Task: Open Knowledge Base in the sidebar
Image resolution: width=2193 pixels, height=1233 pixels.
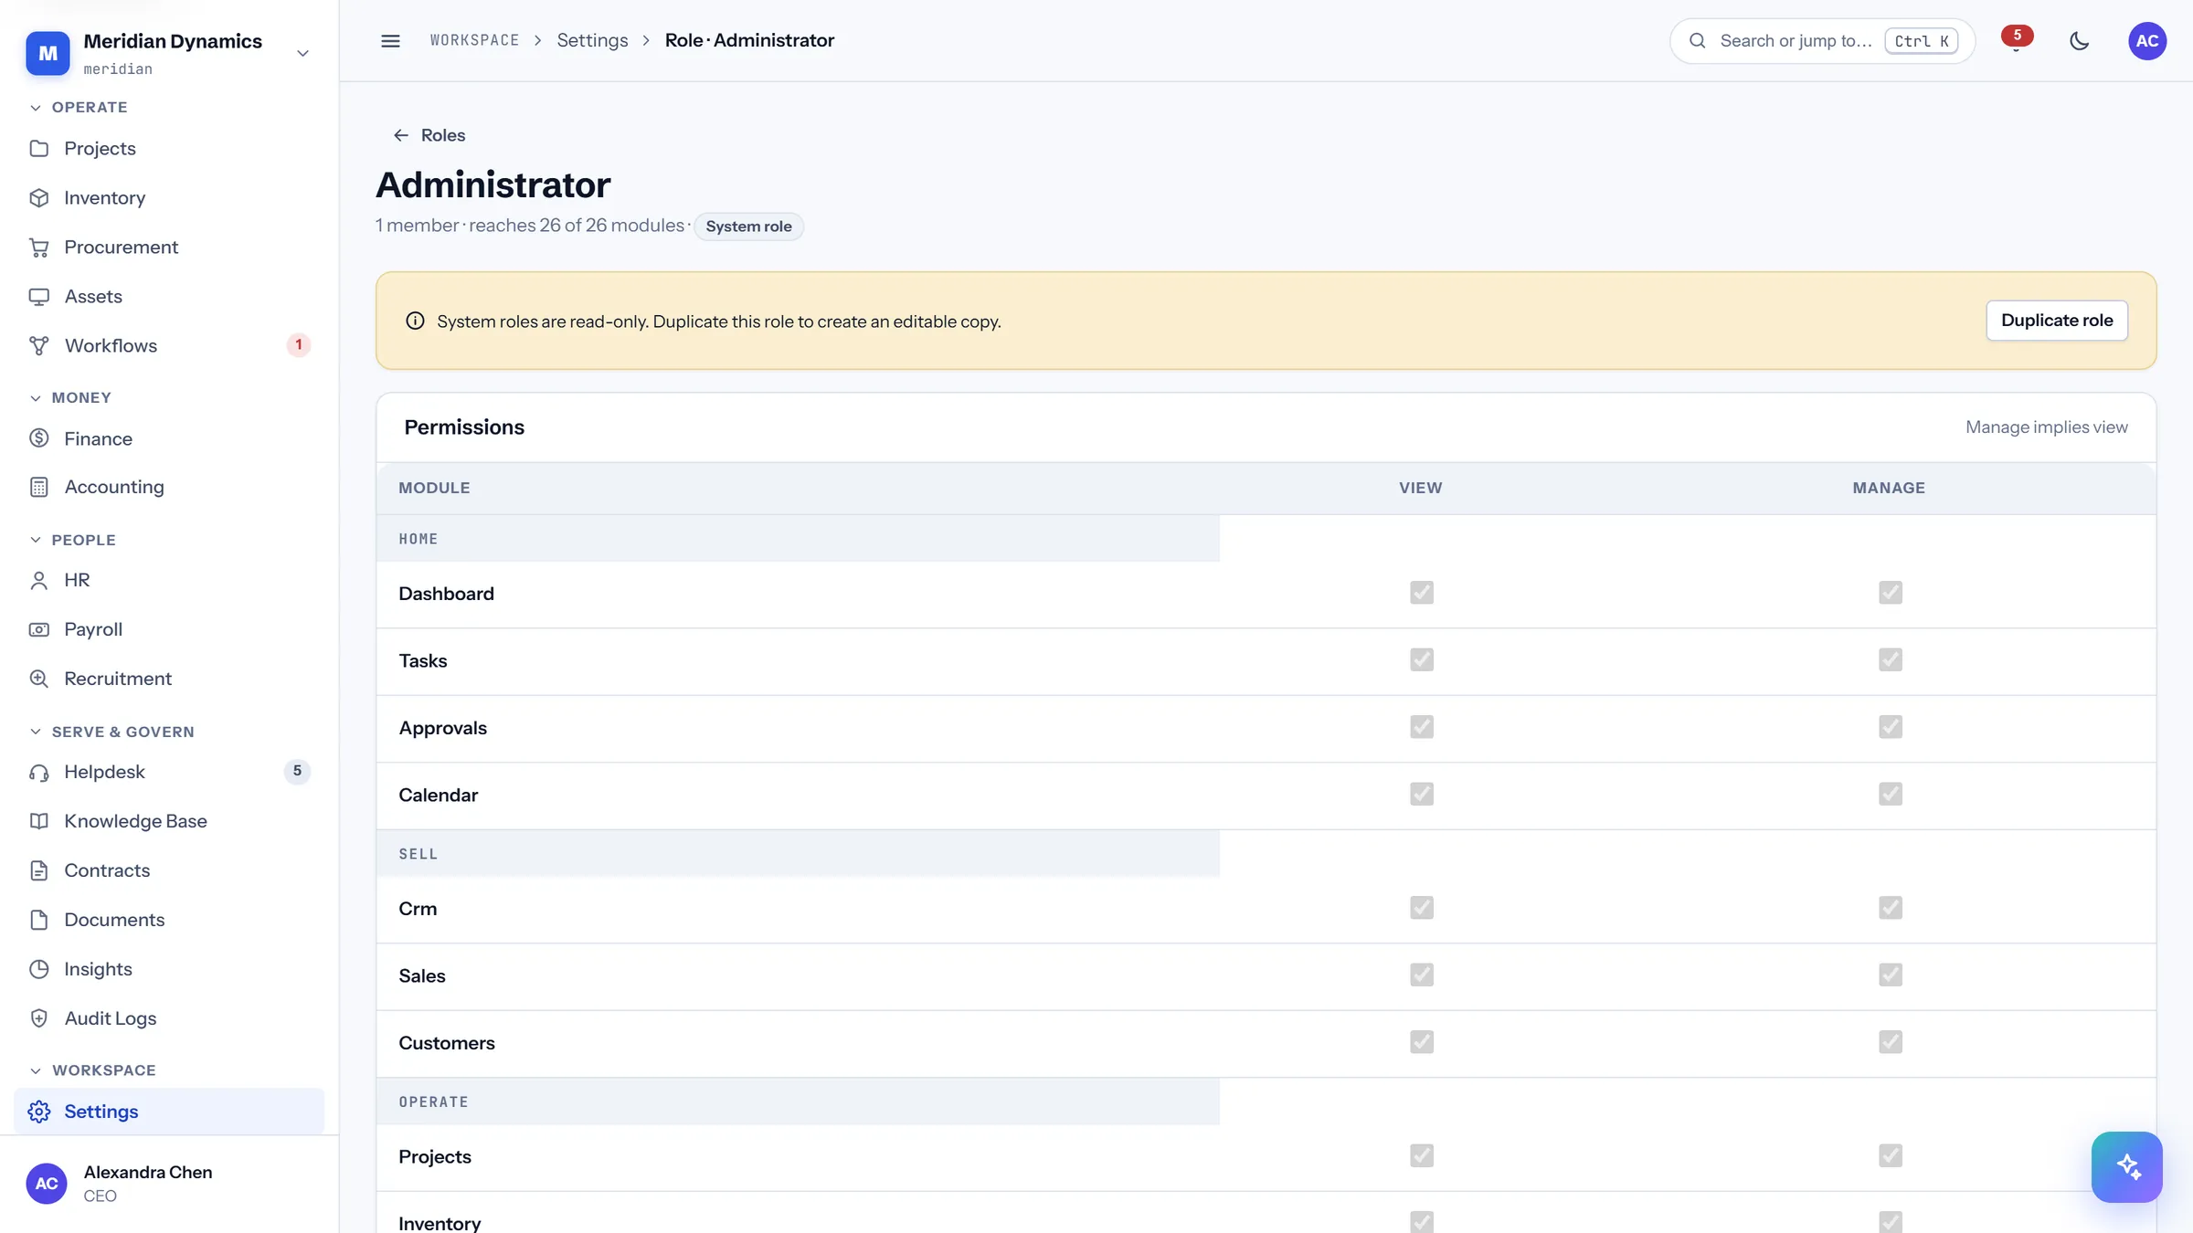Action: [169, 821]
